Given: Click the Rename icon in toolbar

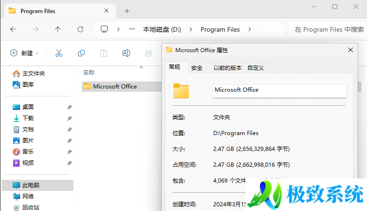Looking at the screenshot, I should click(x=126, y=53).
